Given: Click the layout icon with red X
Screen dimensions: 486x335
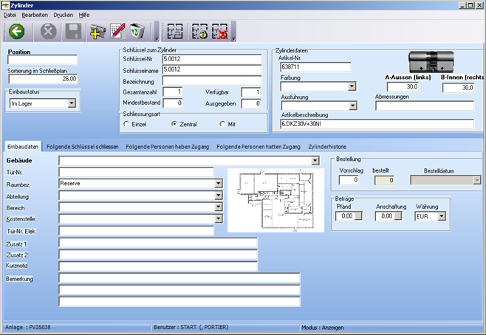Looking at the screenshot, I should tap(221, 31).
